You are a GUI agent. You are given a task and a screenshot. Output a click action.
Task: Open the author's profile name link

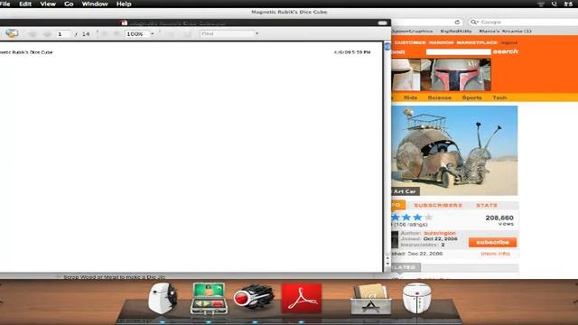[440, 233]
